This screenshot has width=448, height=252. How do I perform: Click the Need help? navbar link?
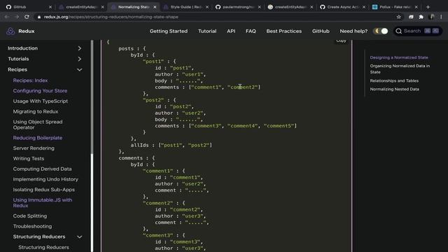tap(353, 31)
